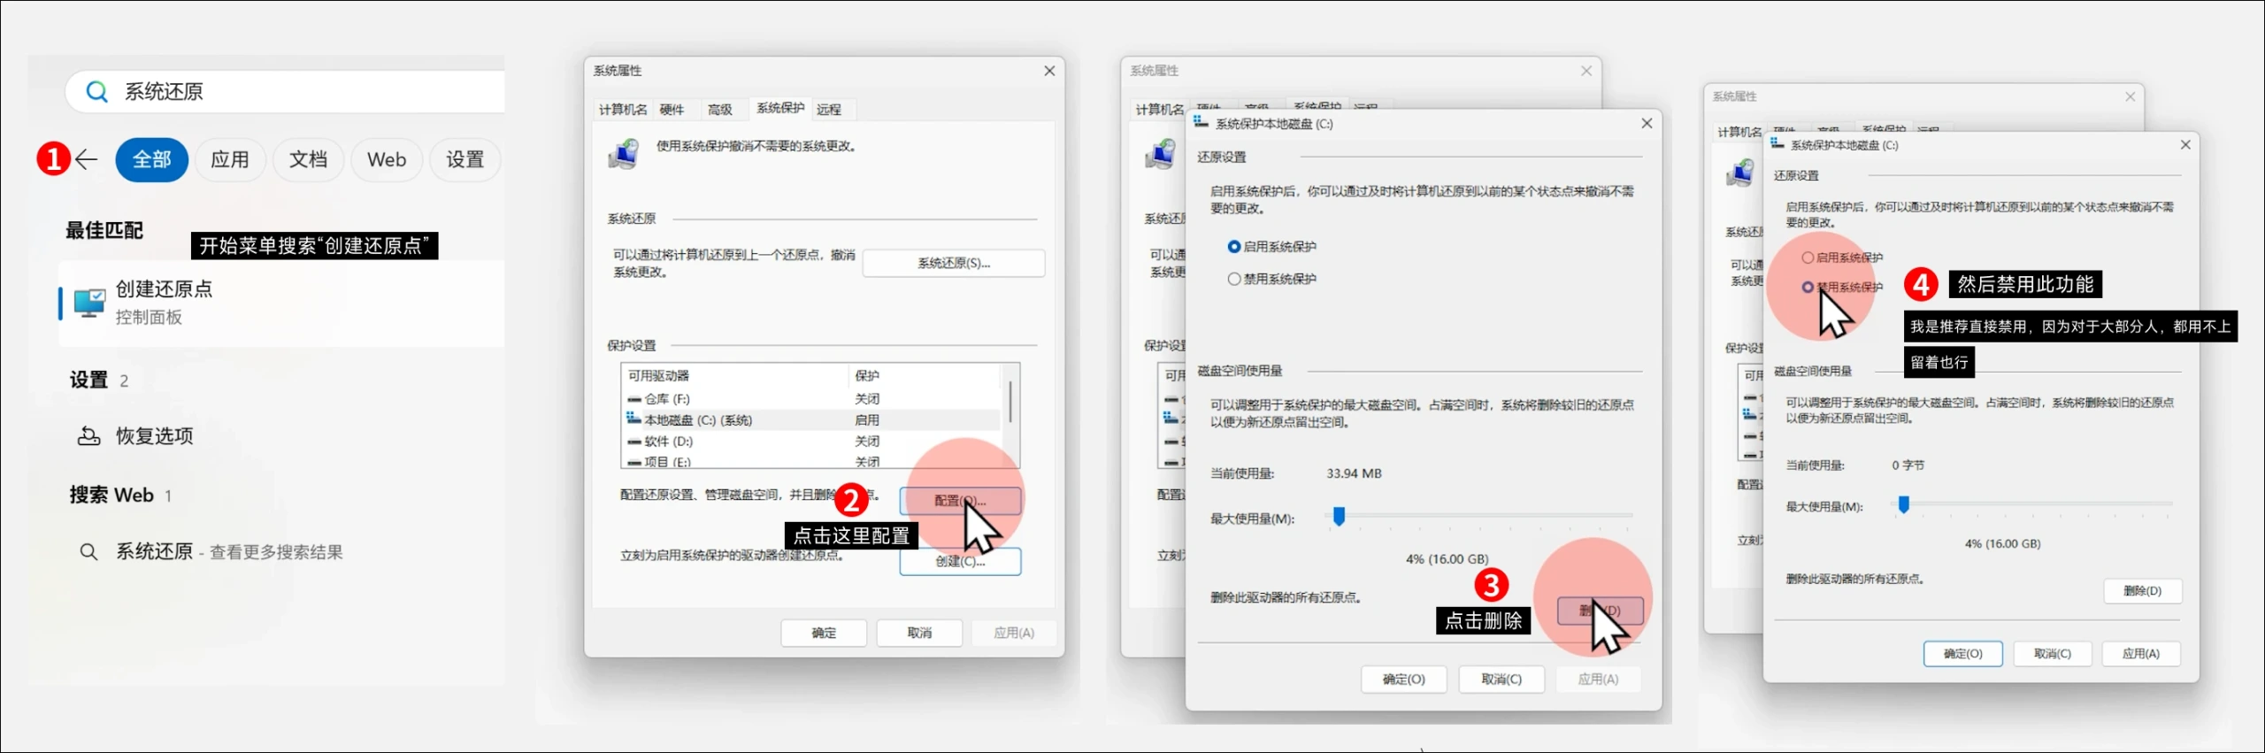This screenshot has height=753, width=2265.
Task: Open the 远程 tab next to 系统保护
Action: tap(829, 109)
